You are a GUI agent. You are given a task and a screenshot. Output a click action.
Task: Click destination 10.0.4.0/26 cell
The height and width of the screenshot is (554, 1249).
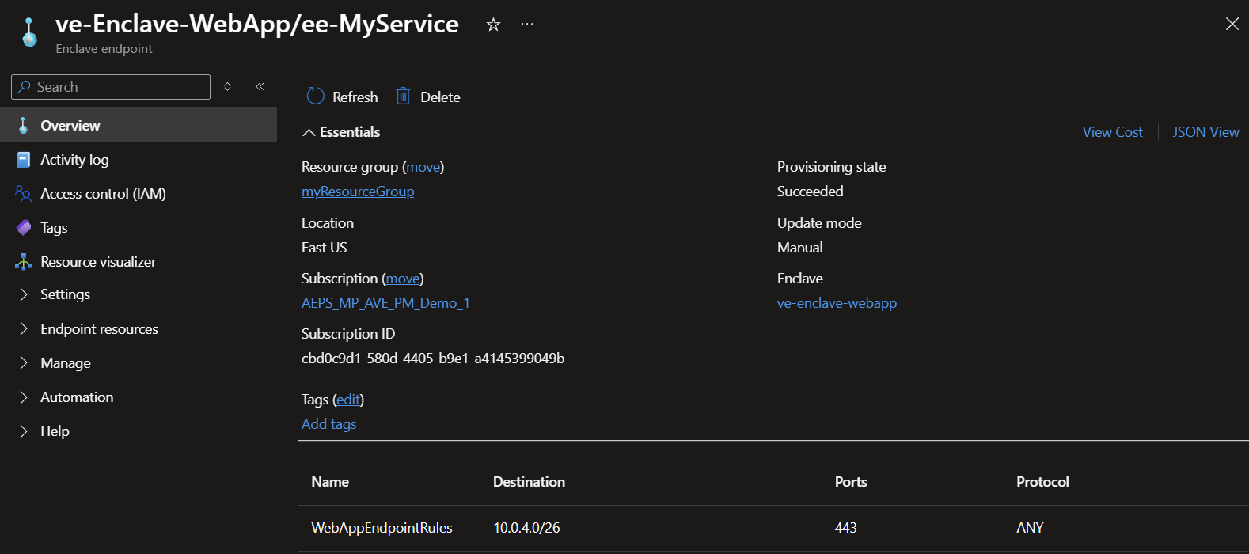526,528
